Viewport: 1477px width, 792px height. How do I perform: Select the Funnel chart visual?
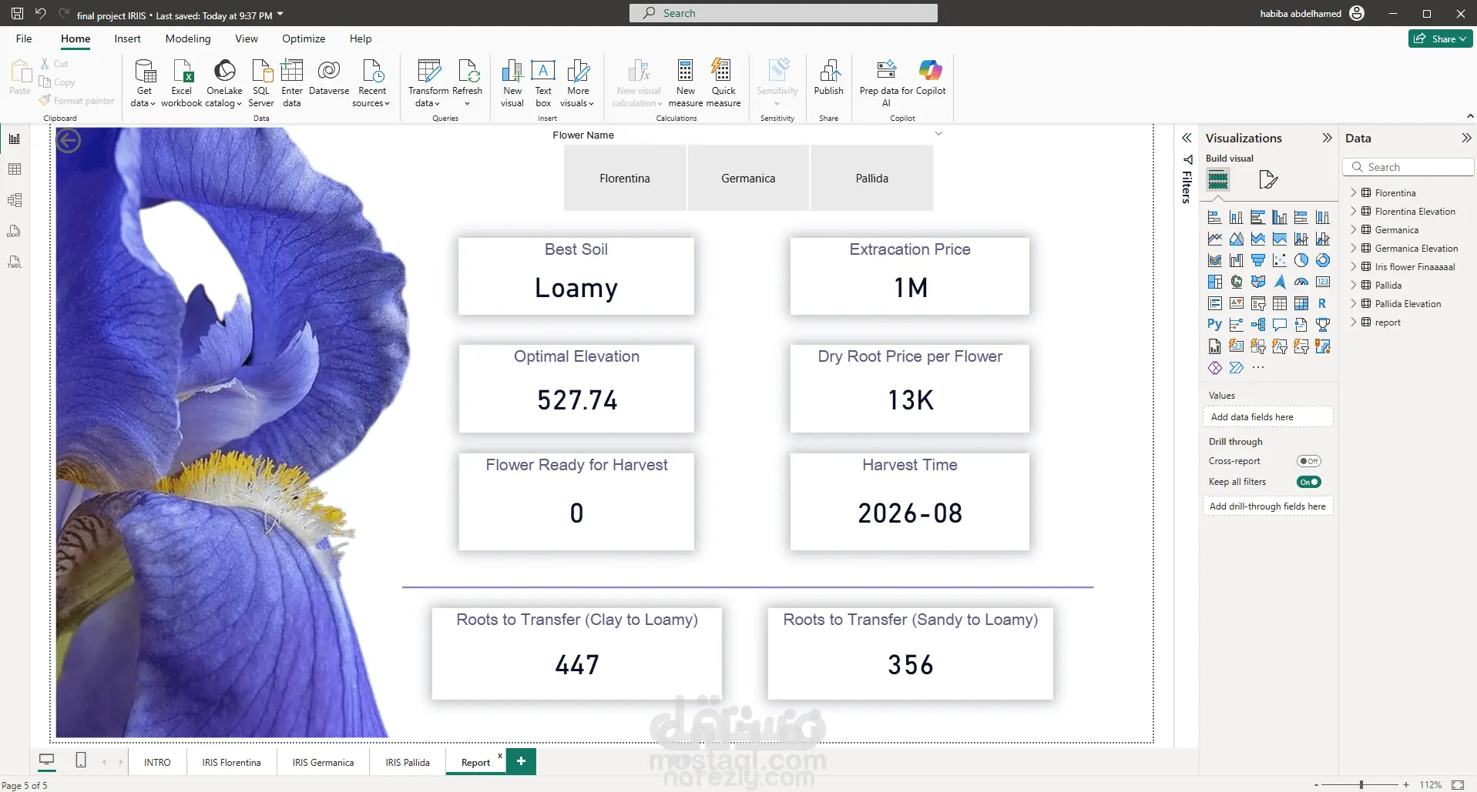(1258, 260)
